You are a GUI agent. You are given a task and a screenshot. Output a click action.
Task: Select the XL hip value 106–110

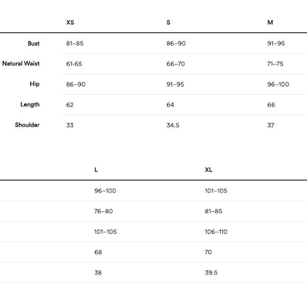click(216, 232)
